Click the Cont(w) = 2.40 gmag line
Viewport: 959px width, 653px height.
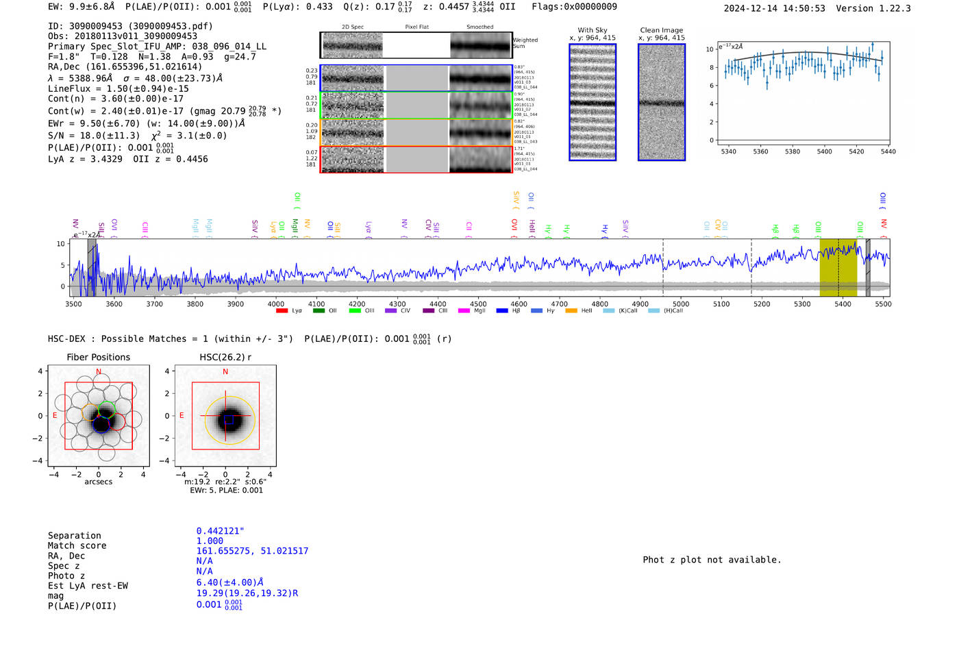[164, 110]
